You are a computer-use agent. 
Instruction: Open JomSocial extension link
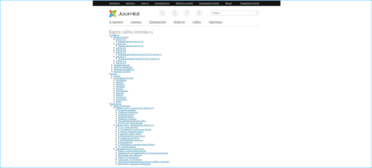(120, 87)
